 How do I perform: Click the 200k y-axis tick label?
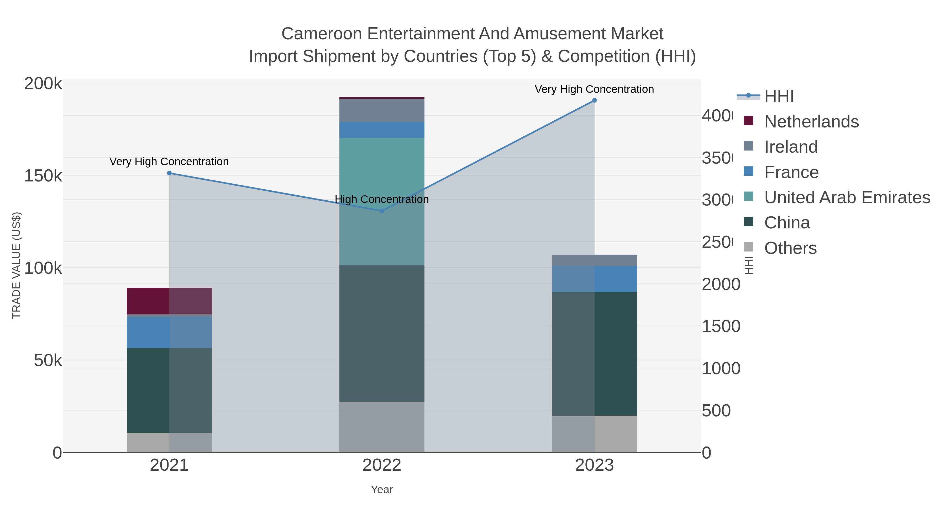pyautogui.click(x=43, y=84)
